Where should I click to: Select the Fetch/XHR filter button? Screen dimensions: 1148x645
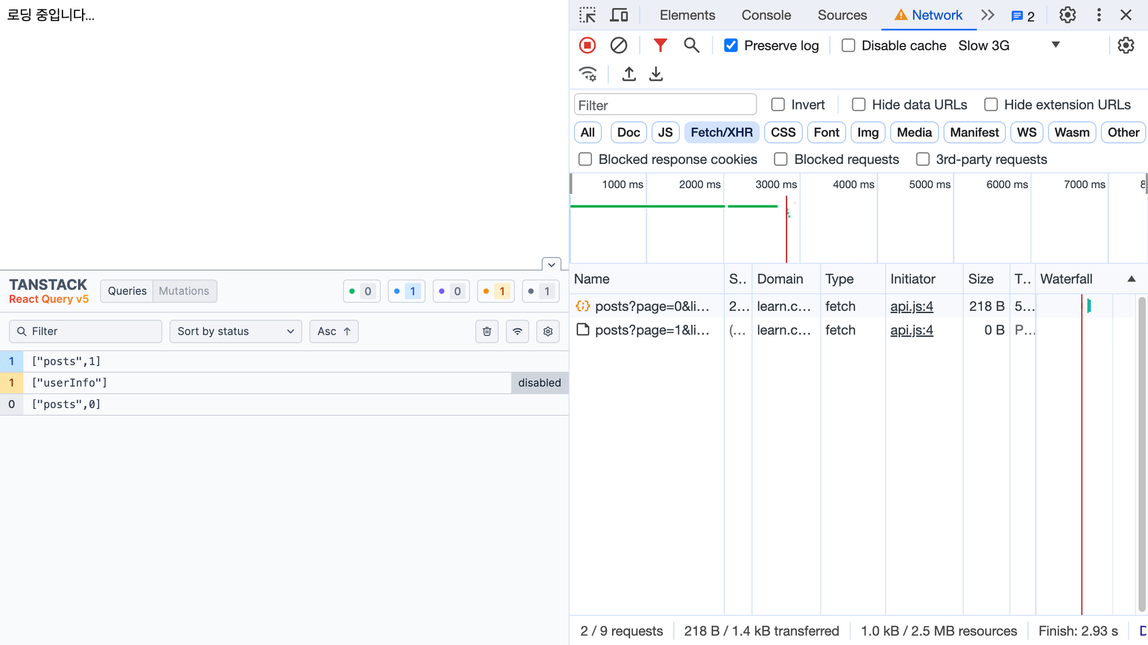722,132
